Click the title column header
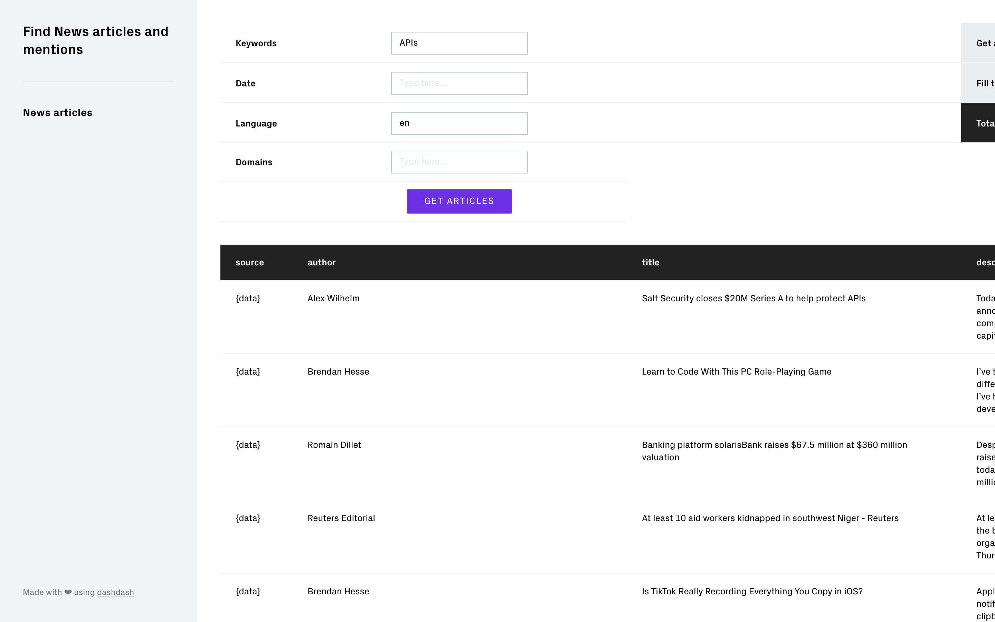Image resolution: width=995 pixels, height=622 pixels. (x=650, y=263)
